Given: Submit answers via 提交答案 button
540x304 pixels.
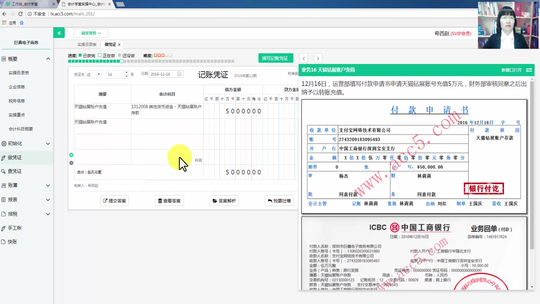Looking at the screenshot, I should coord(114,200).
